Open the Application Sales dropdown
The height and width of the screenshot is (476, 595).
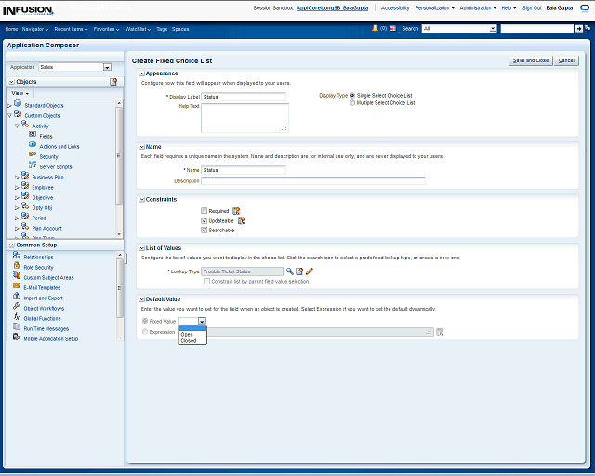click(107, 67)
